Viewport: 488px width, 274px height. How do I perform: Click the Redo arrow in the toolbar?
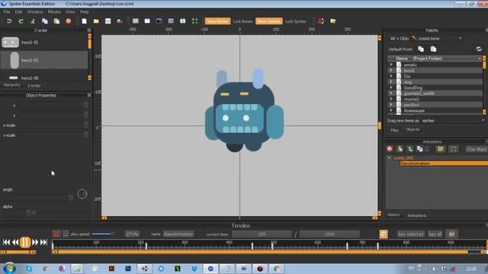[x=21, y=21]
